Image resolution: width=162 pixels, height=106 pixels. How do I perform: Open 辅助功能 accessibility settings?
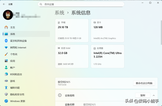(x=15, y=88)
